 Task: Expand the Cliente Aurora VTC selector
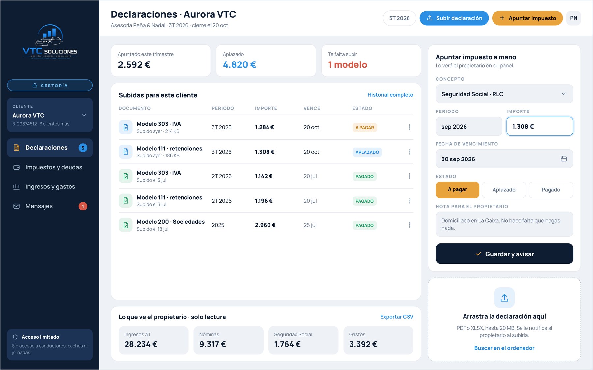click(50, 115)
